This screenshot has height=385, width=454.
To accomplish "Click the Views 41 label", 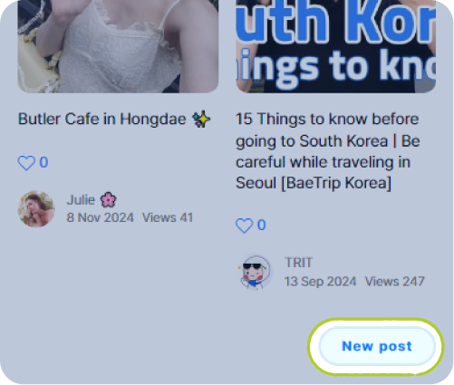I will (x=168, y=217).
